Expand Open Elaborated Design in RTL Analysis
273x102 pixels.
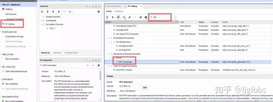click(3, 71)
